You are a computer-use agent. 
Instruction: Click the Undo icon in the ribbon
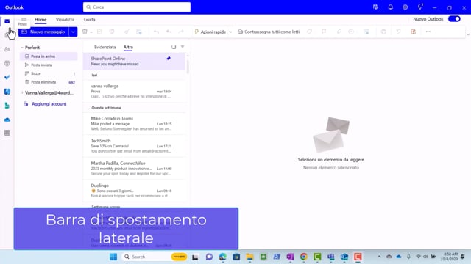398,32
